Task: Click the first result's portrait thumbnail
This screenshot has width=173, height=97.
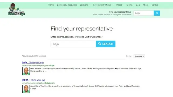Action: point(26,71)
